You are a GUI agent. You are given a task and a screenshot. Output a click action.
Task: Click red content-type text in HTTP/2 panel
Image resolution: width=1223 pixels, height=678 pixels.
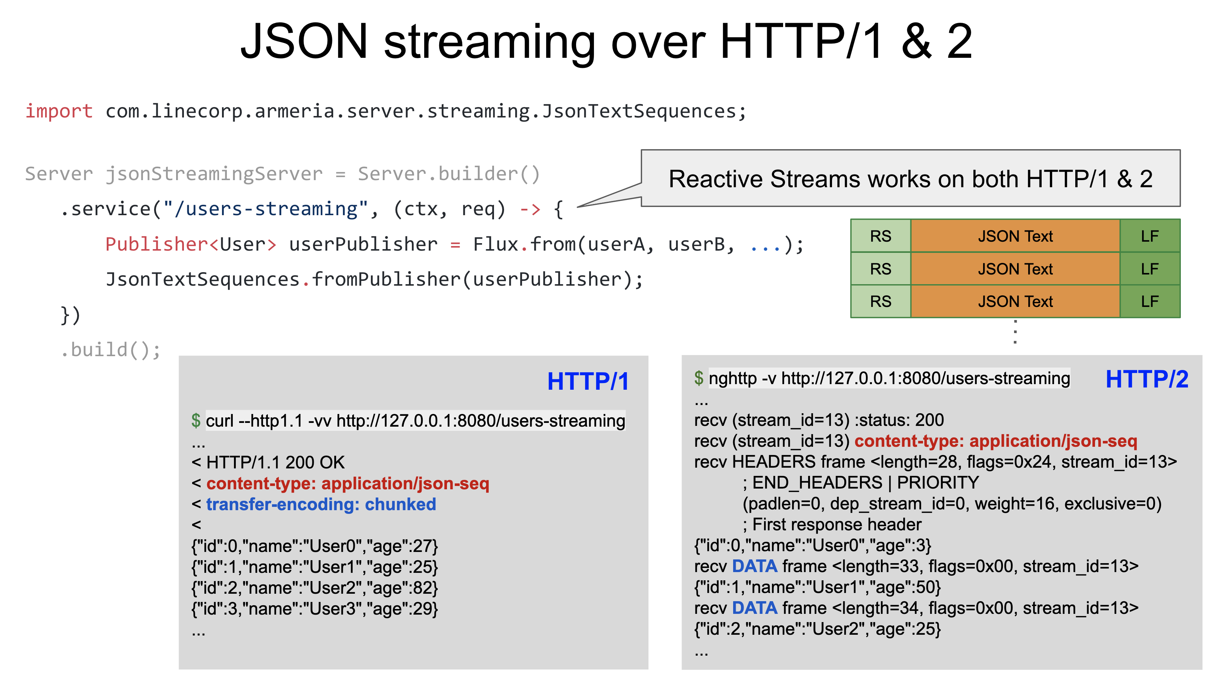[x=995, y=441]
